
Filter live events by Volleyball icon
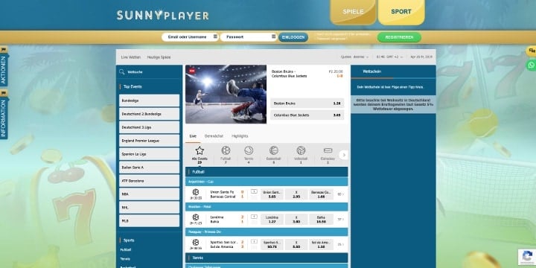click(301, 150)
